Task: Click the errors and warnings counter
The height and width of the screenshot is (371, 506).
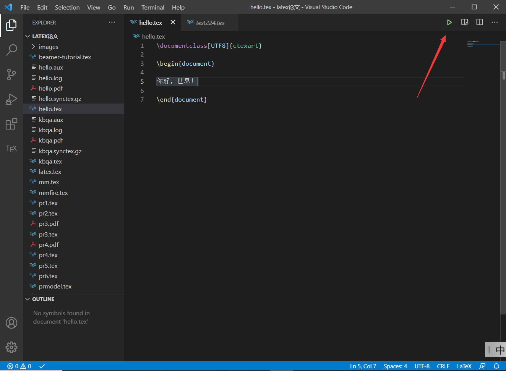Action: 18,366
